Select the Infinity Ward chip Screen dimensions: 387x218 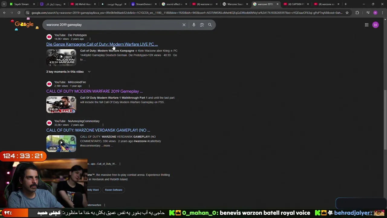point(93,190)
